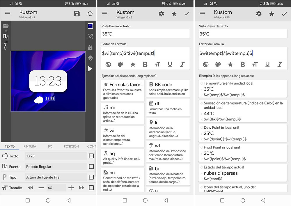Screen dimensions: 291x206
Task: Open the restore history clock icon
Action: (90, 14)
